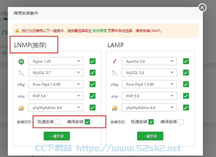
Task: Uncheck LAMP phpMyAdmin 4.4 checkbox
Action: point(186,107)
